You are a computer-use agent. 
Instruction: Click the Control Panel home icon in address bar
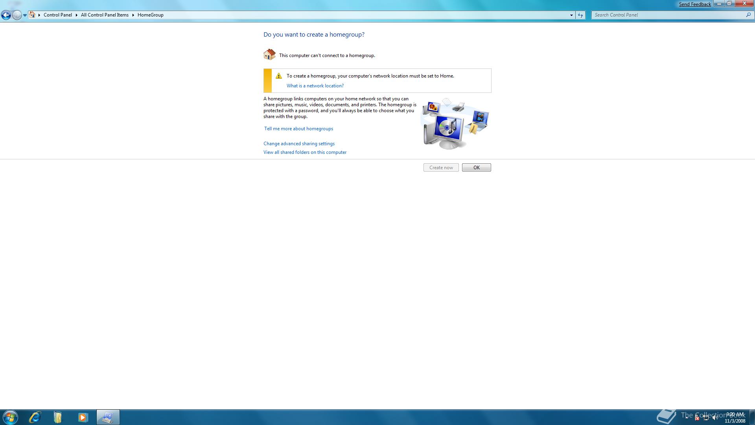pos(32,15)
